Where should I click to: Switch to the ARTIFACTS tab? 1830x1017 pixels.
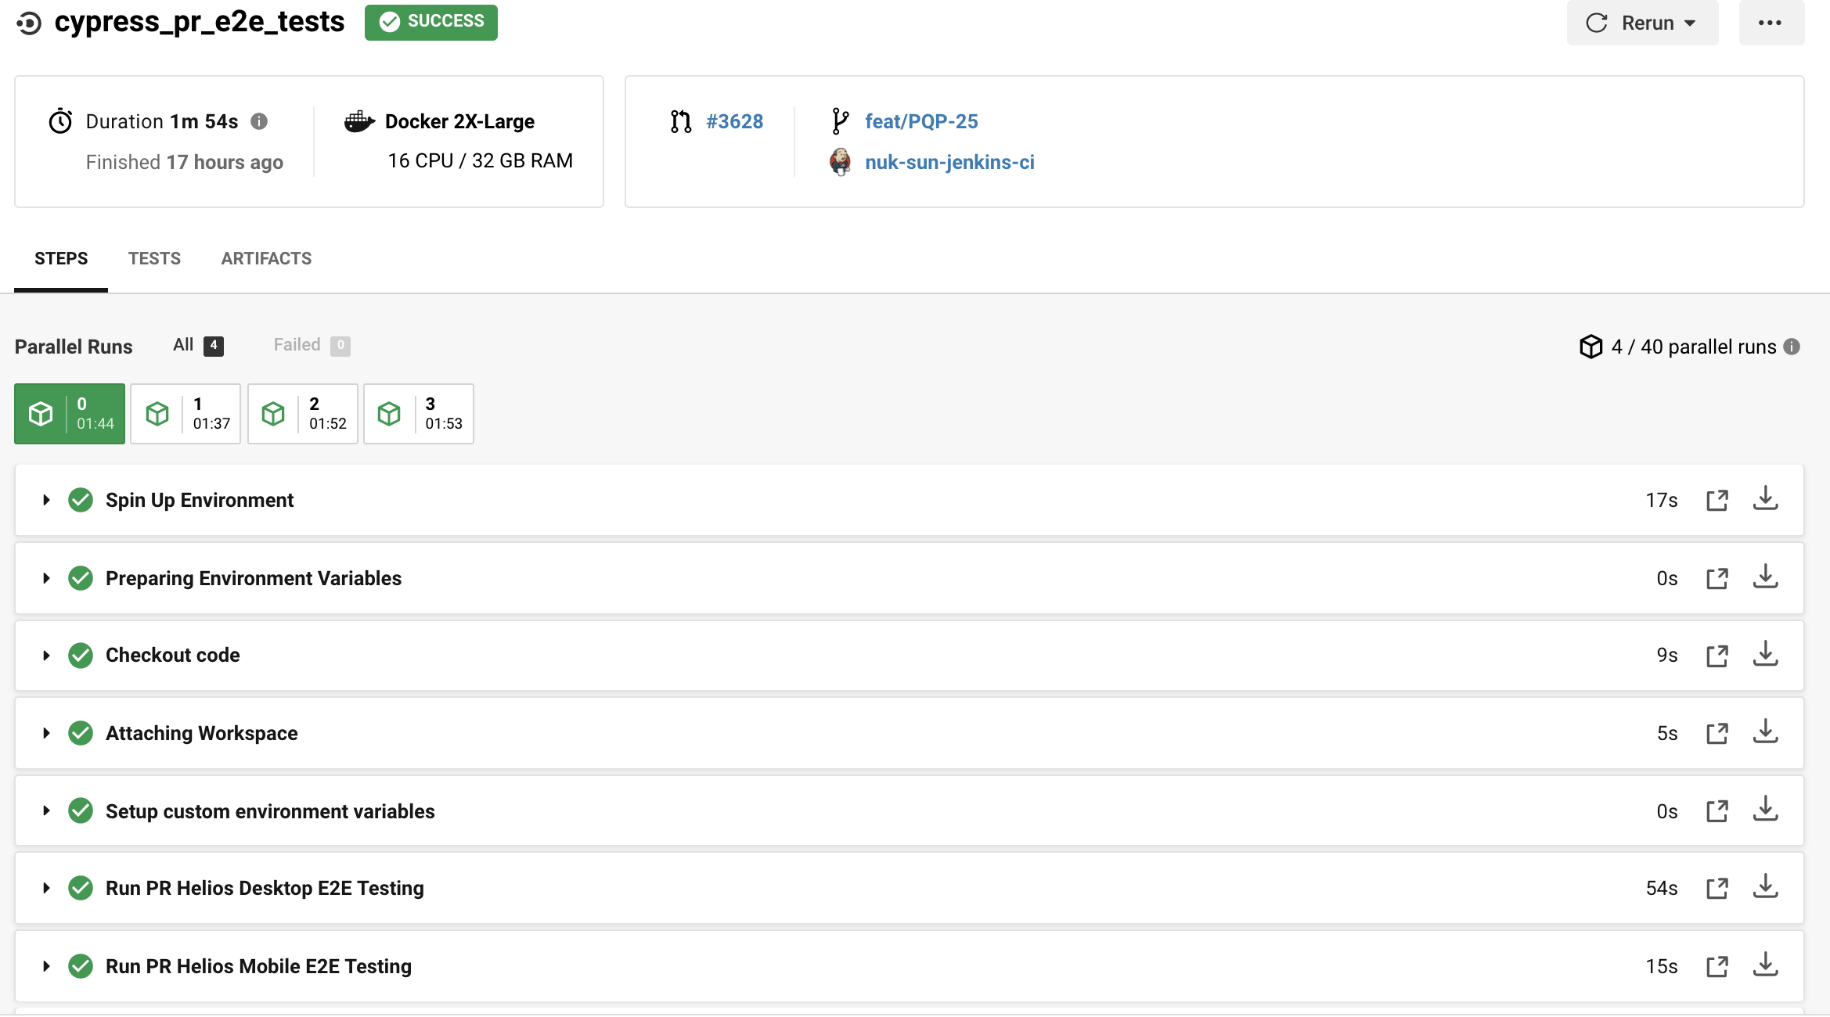266,259
